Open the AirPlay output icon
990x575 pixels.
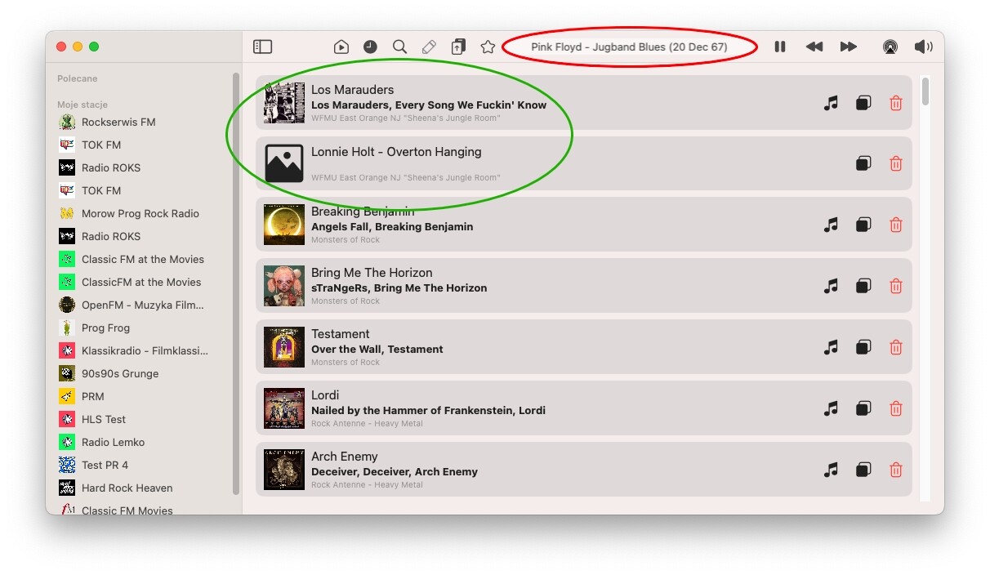[890, 47]
